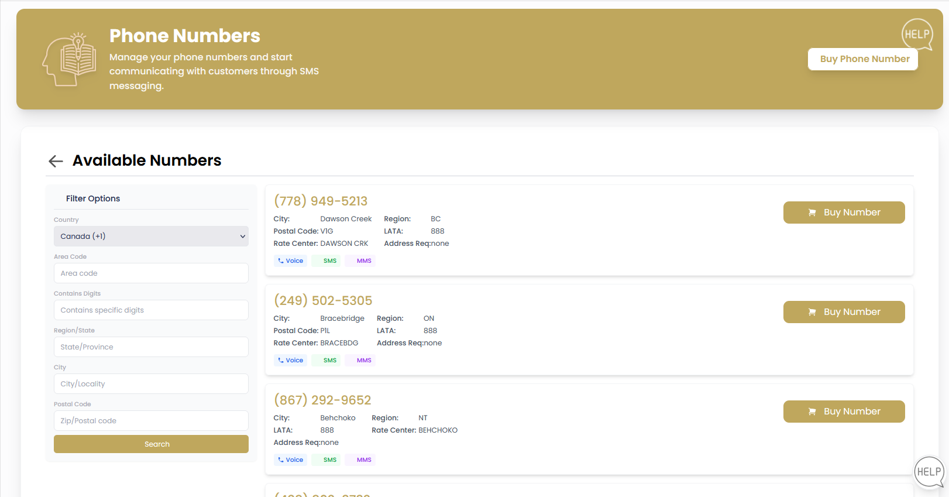Viewport: 949px width, 497px height.
Task: Click the Zip/Postal code field
Action: [x=151, y=420]
